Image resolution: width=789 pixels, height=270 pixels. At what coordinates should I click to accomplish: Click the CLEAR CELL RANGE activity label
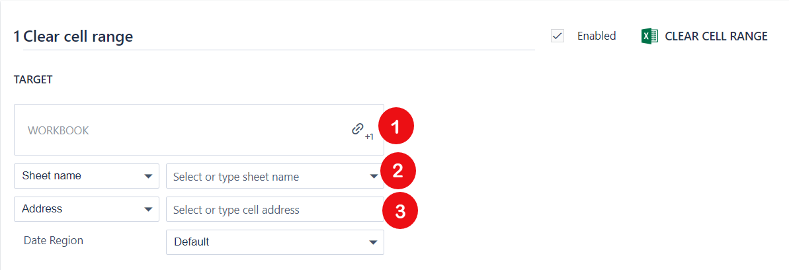tap(716, 36)
